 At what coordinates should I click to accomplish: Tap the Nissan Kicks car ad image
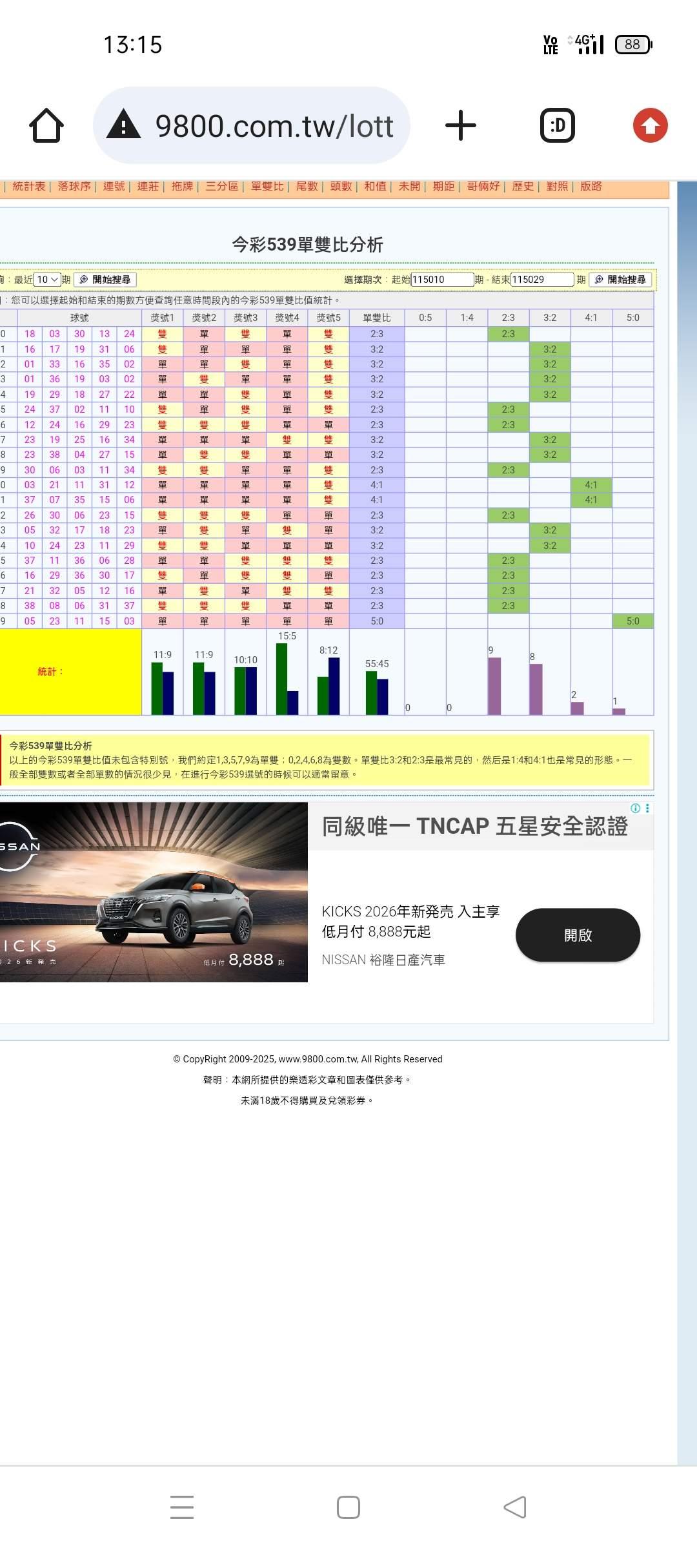(x=154, y=892)
